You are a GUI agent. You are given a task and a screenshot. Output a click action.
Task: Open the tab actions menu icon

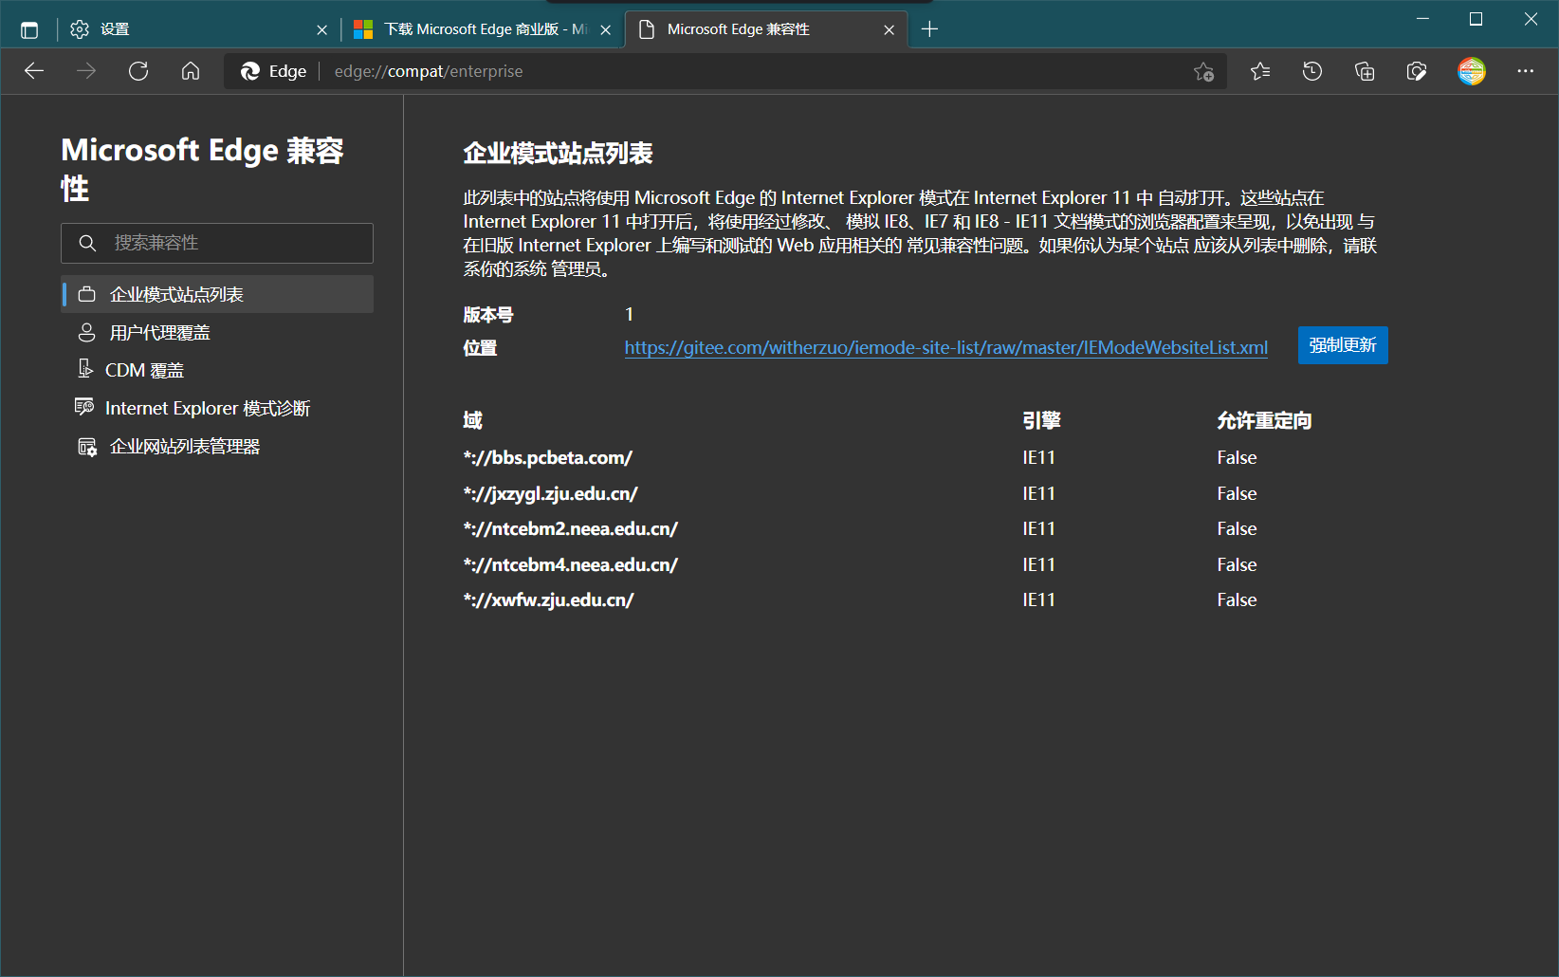coord(29,29)
